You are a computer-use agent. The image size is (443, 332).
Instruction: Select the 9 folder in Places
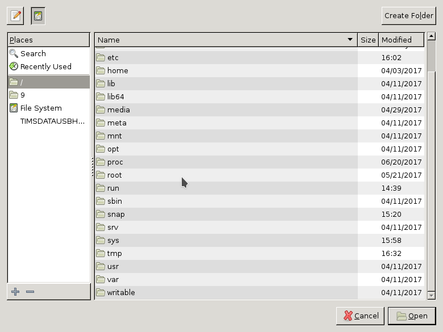click(49, 95)
